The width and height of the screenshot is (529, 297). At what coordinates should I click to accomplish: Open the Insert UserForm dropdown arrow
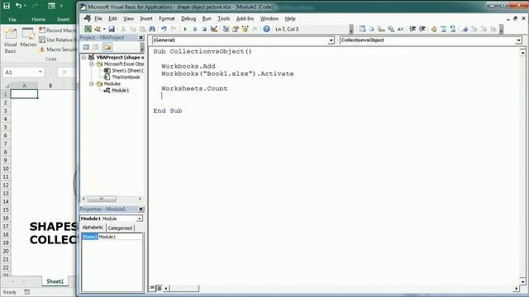click(104, 30)
